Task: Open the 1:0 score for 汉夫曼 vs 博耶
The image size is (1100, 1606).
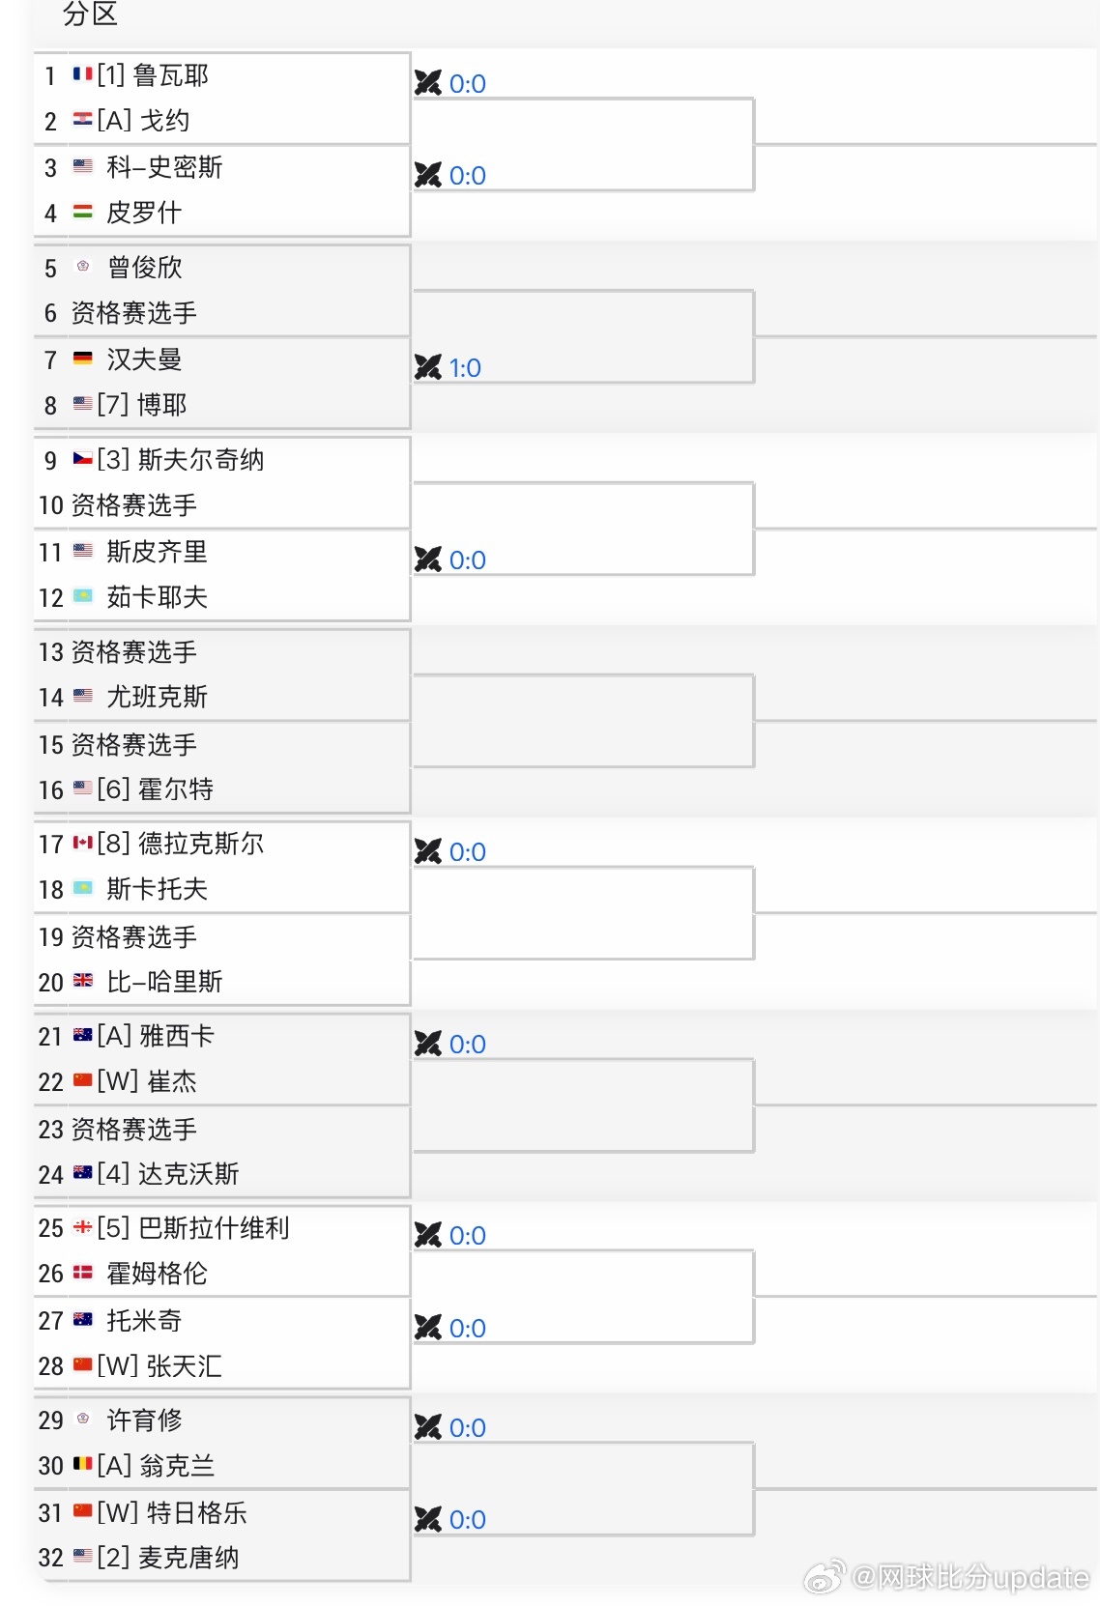Action: 465,368
